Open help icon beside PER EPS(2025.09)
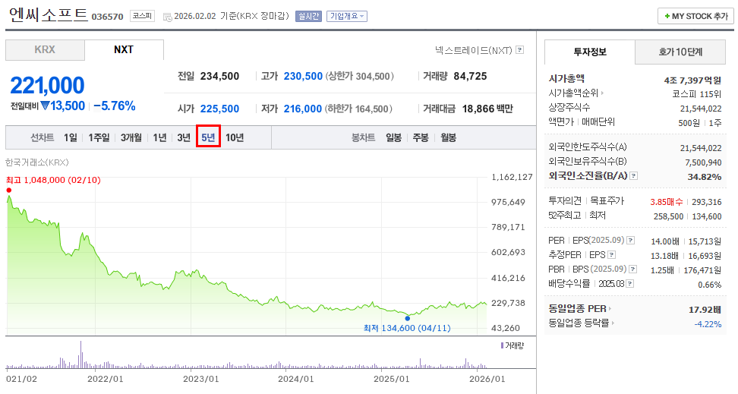The width and height of the screenshot is (738, 394). 631,241
